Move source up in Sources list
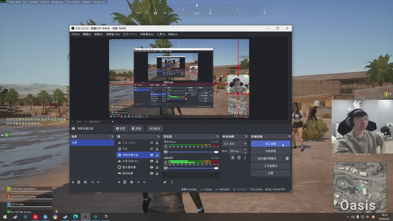 coord(139,182)
